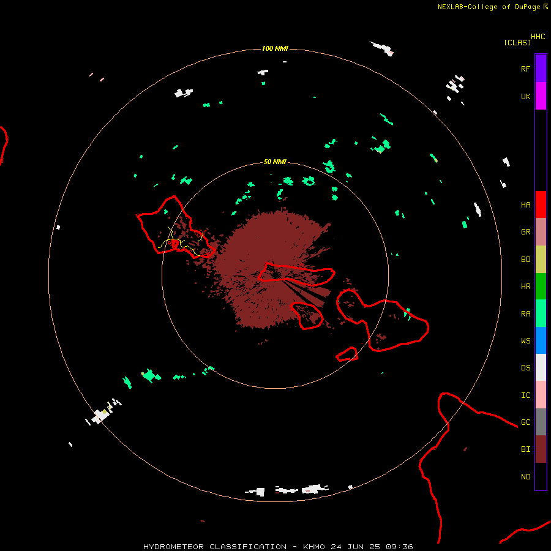Click the BD legend label

pyautogui.click(x=525, y=260)
